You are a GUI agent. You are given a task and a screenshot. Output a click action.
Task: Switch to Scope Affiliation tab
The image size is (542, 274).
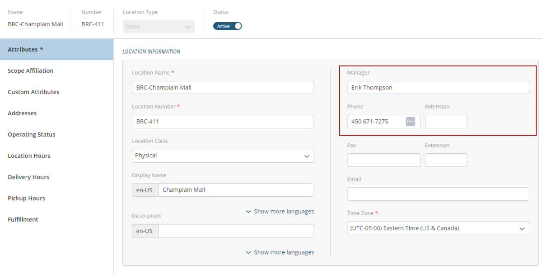click(31, 71)
